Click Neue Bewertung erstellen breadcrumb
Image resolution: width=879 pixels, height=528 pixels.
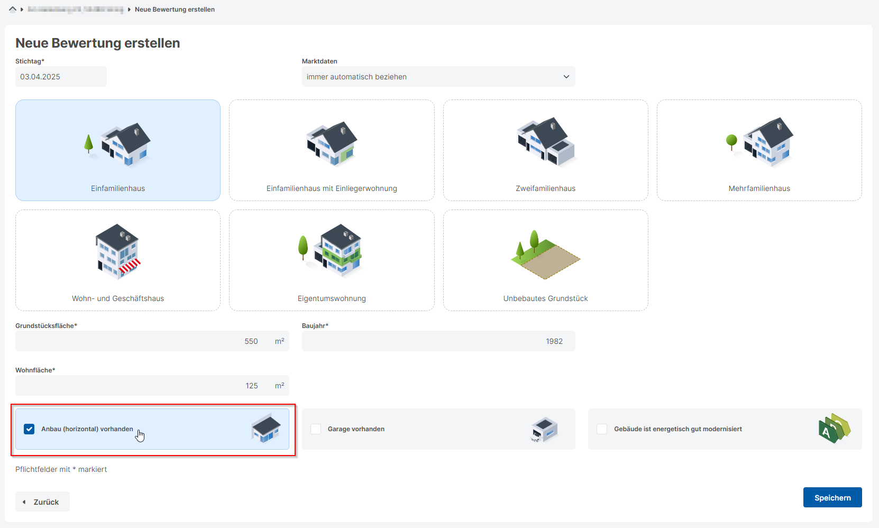point(175,10)
